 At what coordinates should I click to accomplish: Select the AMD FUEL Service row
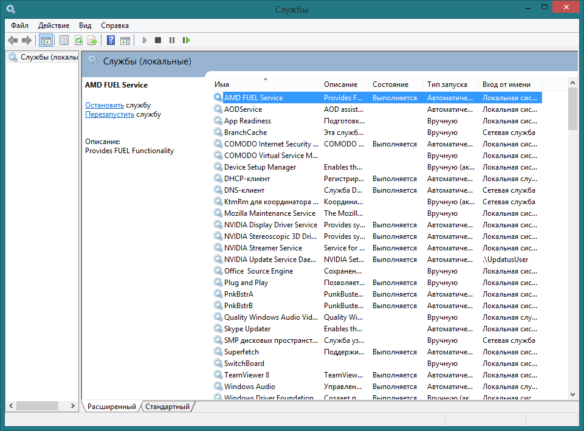pyautogui.click(x=377, y=98)
